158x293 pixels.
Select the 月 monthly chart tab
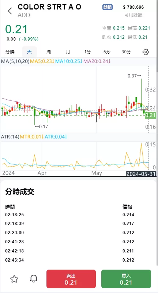click(68, 52)
